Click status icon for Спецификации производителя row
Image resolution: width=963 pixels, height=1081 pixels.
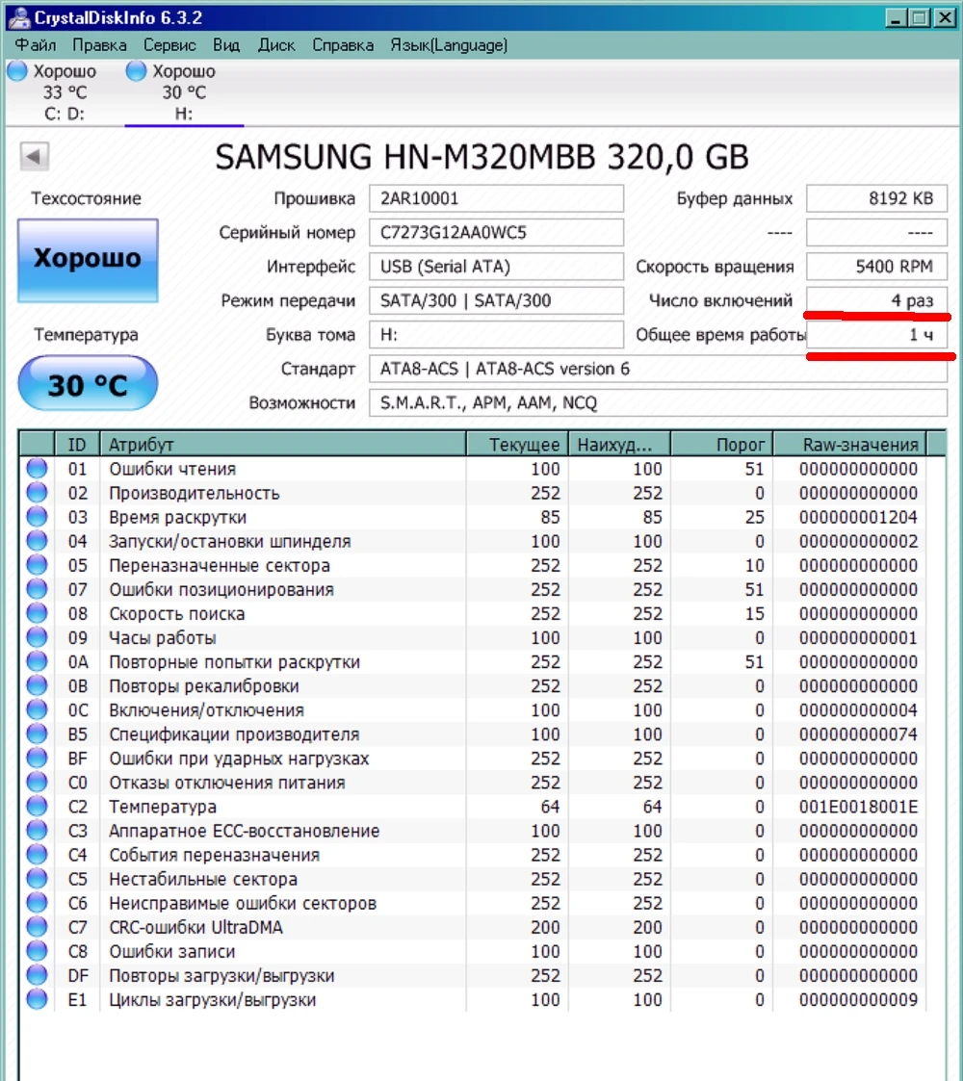click(38, 734)
